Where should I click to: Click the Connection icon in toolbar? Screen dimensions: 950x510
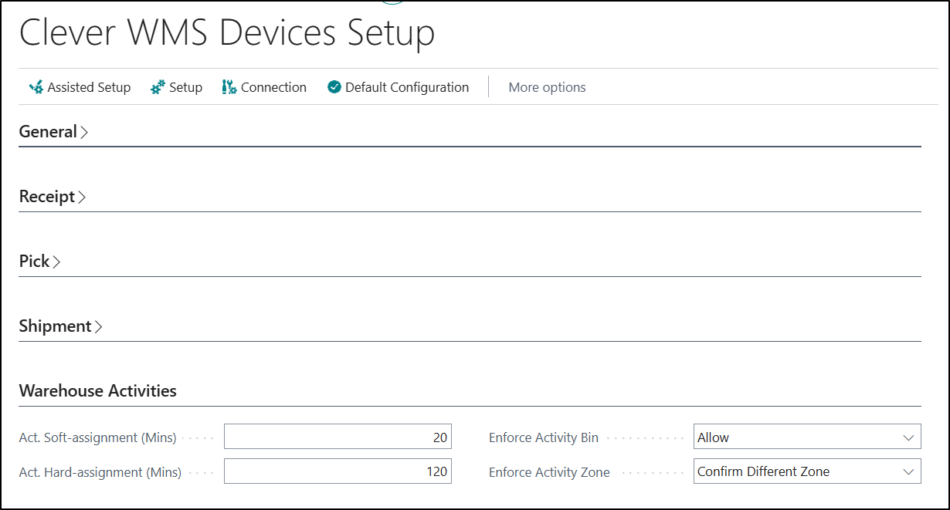(x=229, y=87)
